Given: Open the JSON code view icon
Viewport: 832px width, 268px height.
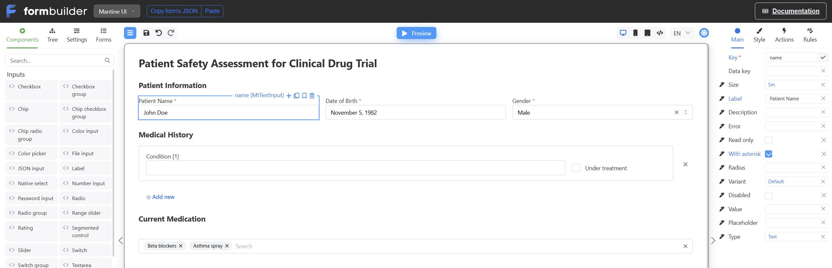Looking at the screenshot, I should tap(660, 33).
